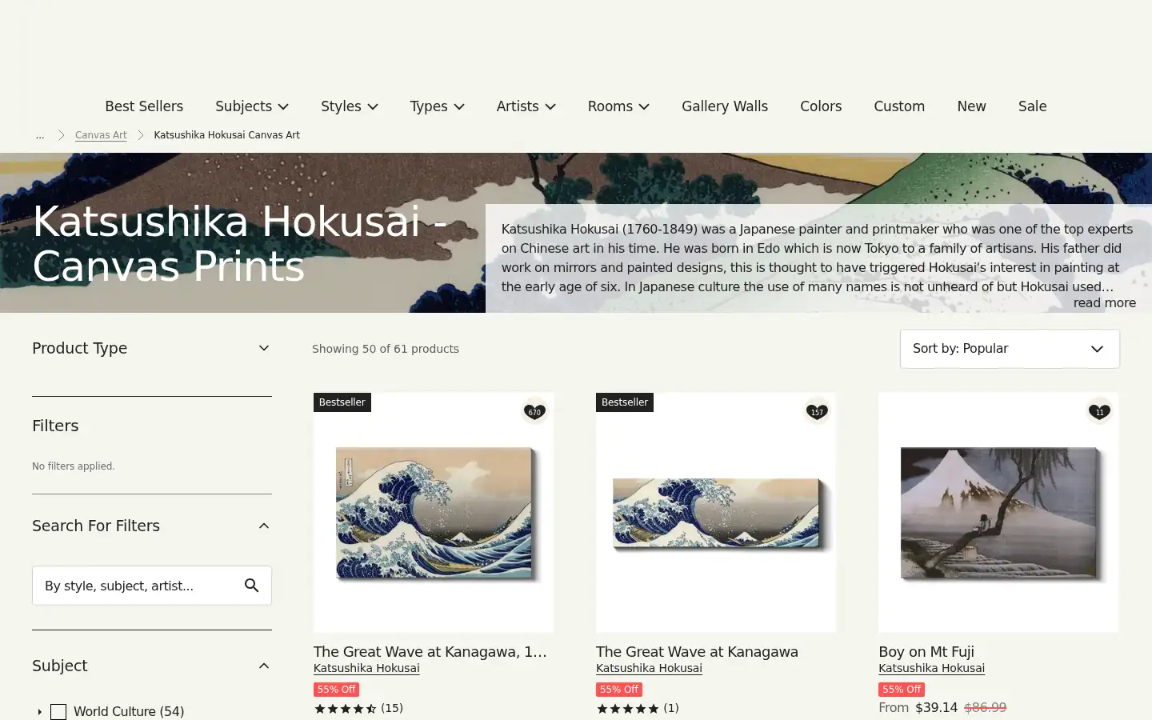Open The Great Wave at Kanagawa, 1... title
Viewport: 1152px width, 720px height.
click(430, 652)
